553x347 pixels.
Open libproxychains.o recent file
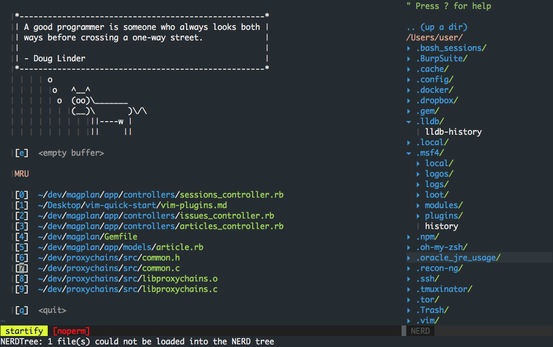[128, 278]
